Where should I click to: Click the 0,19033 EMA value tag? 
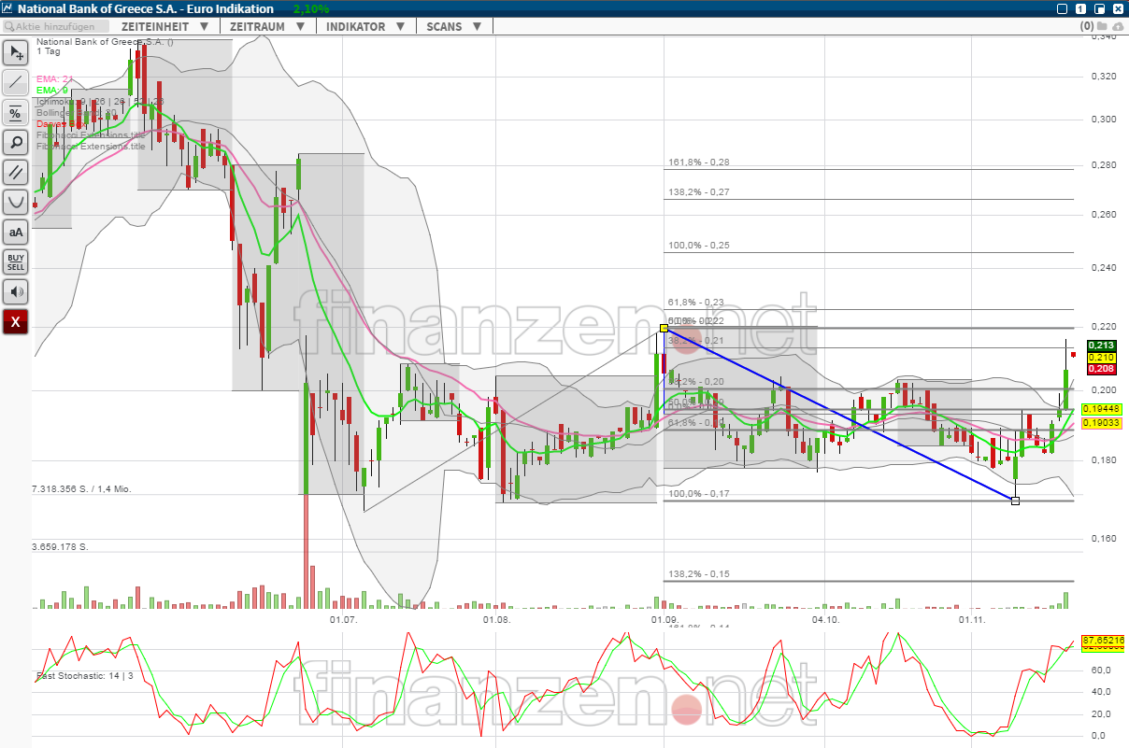(1103, 423)
